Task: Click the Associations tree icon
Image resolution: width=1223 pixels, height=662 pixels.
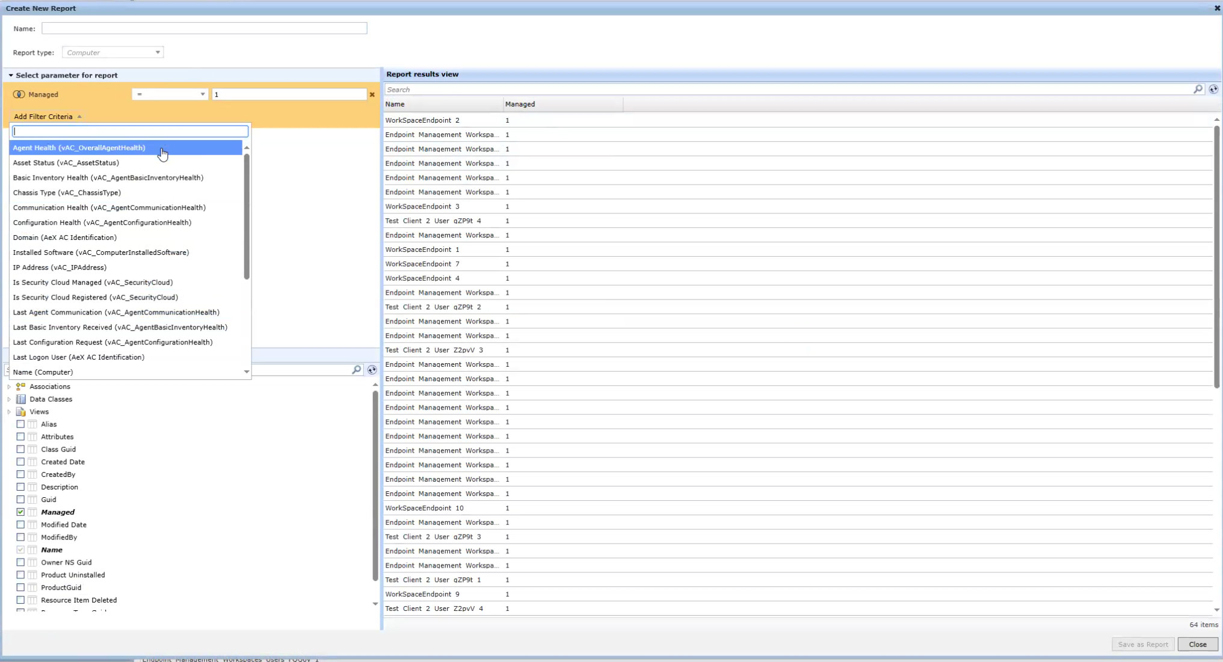Action: click(x=21, y=387)
